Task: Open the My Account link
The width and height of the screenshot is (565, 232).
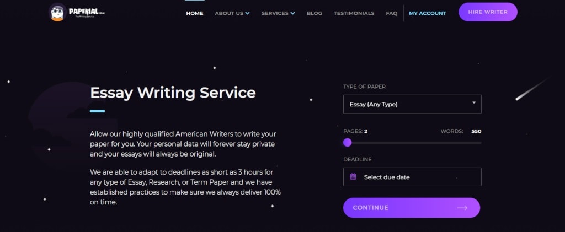Action: point(428,13)
